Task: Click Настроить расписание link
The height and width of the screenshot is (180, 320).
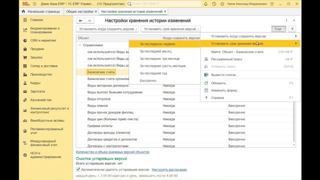Action: click(169, 169)
